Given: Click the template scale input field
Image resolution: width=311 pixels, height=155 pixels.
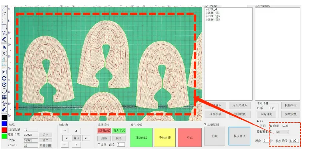Looking at the screenshot, I should point(294,141).
